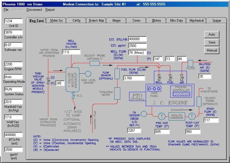This screenshot has height=163, width=230.
Task: Click the WELL valve icon on engine
Action: point(159,77)
